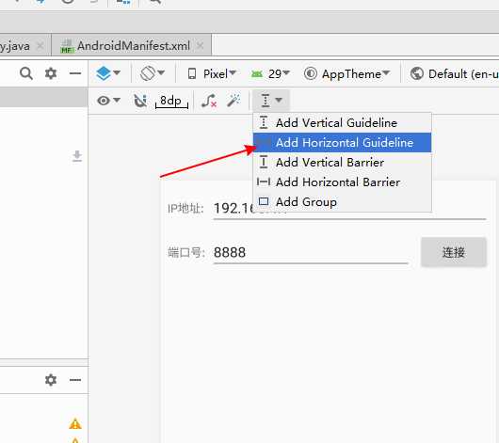This screenshot has height=443, width=499.
Task: Select Add Group menu entry
Action: click(x=342, y=201)
